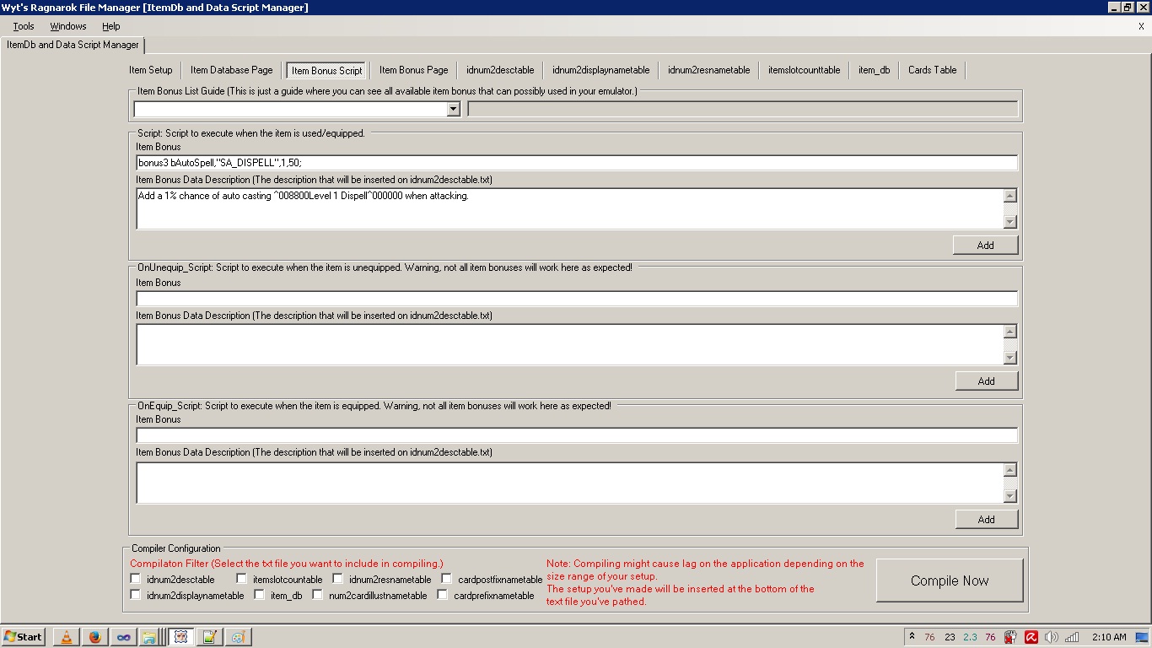Enable the idnum2desctable checkbox
Viewport: 1152px width, 648px height.
coord(136,579)
